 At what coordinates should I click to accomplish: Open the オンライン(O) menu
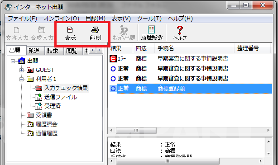(x=61, y=19)
